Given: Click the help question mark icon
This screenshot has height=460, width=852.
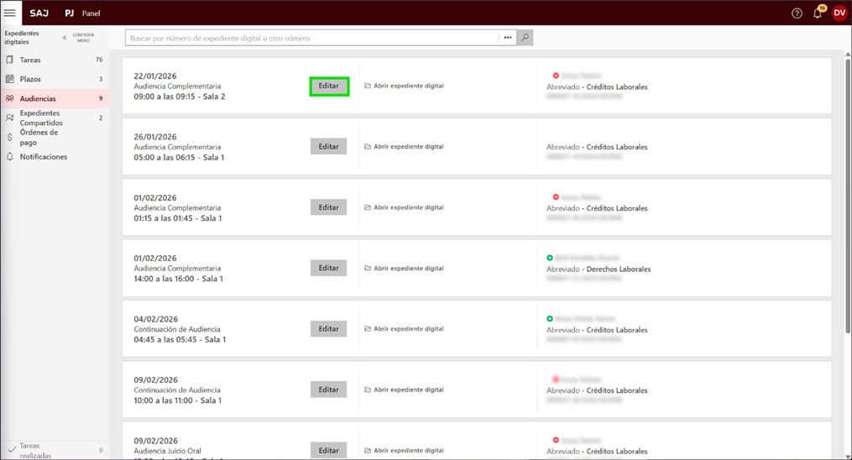Looking at the screenshot, I should [x=797, y=13].
